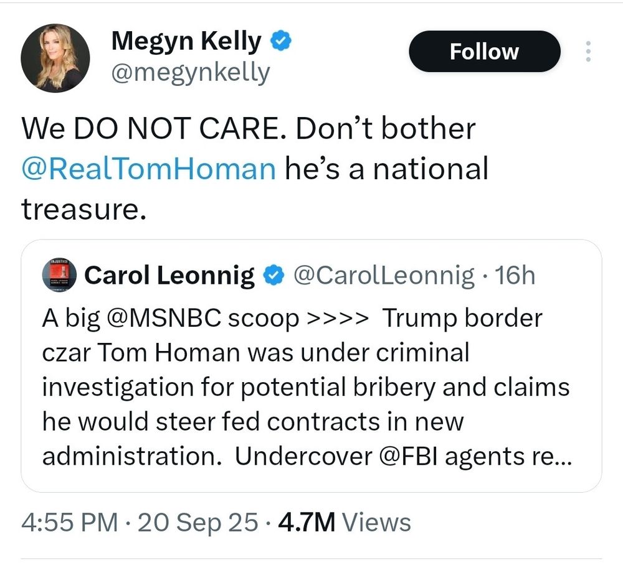Image resolution: width=623 pixels, height=570 pixels.
Task: Click the Carol Leonnig name in quoted tweet
Action: (169, 275)
